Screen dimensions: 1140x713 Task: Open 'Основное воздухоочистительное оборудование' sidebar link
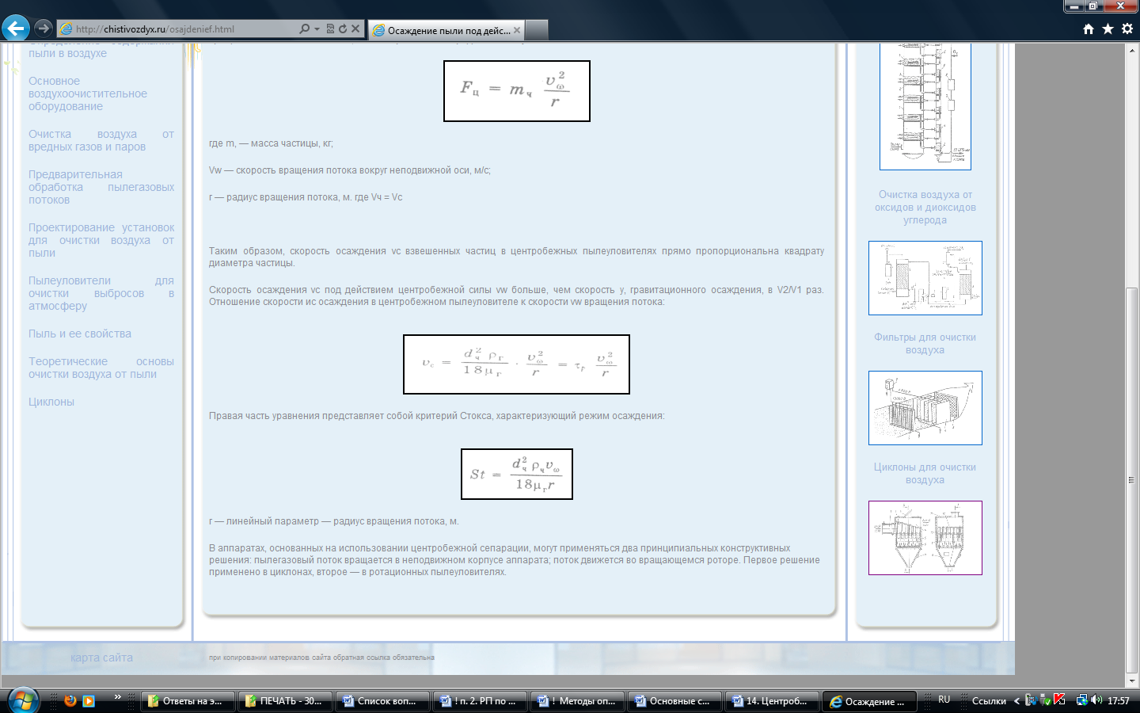point(88,93)
